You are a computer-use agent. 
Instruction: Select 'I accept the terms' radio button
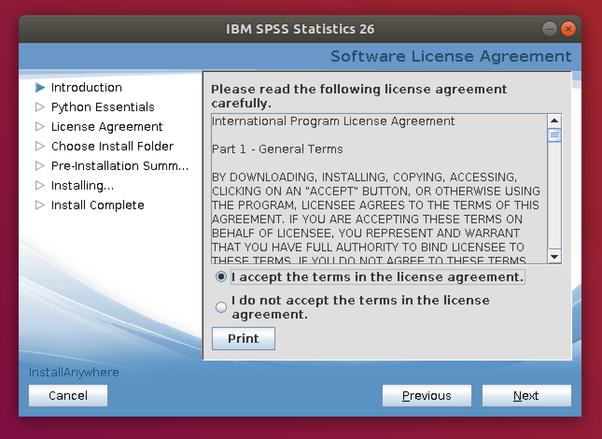[x=221, y=277]
